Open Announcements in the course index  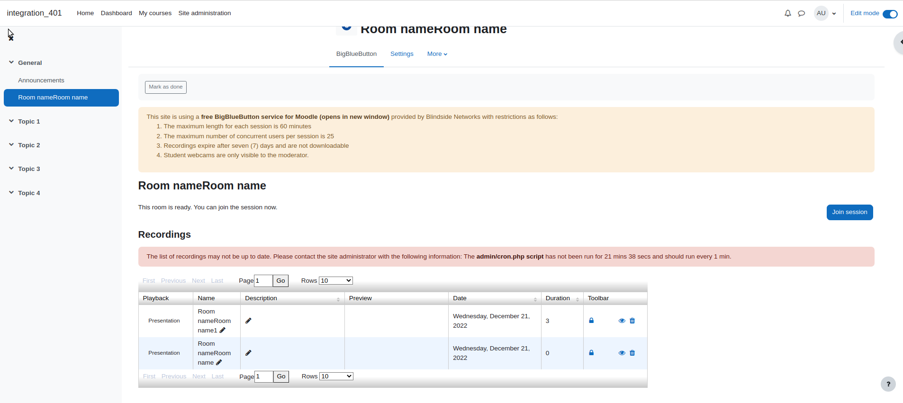41,81
